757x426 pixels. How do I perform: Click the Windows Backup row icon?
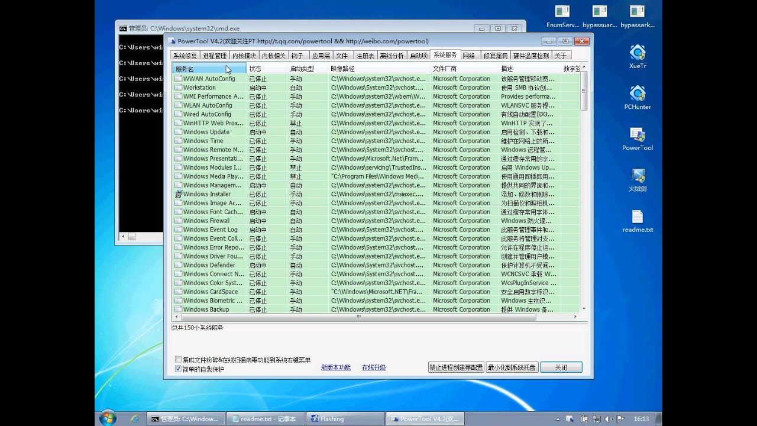click(x=178, y=309)
